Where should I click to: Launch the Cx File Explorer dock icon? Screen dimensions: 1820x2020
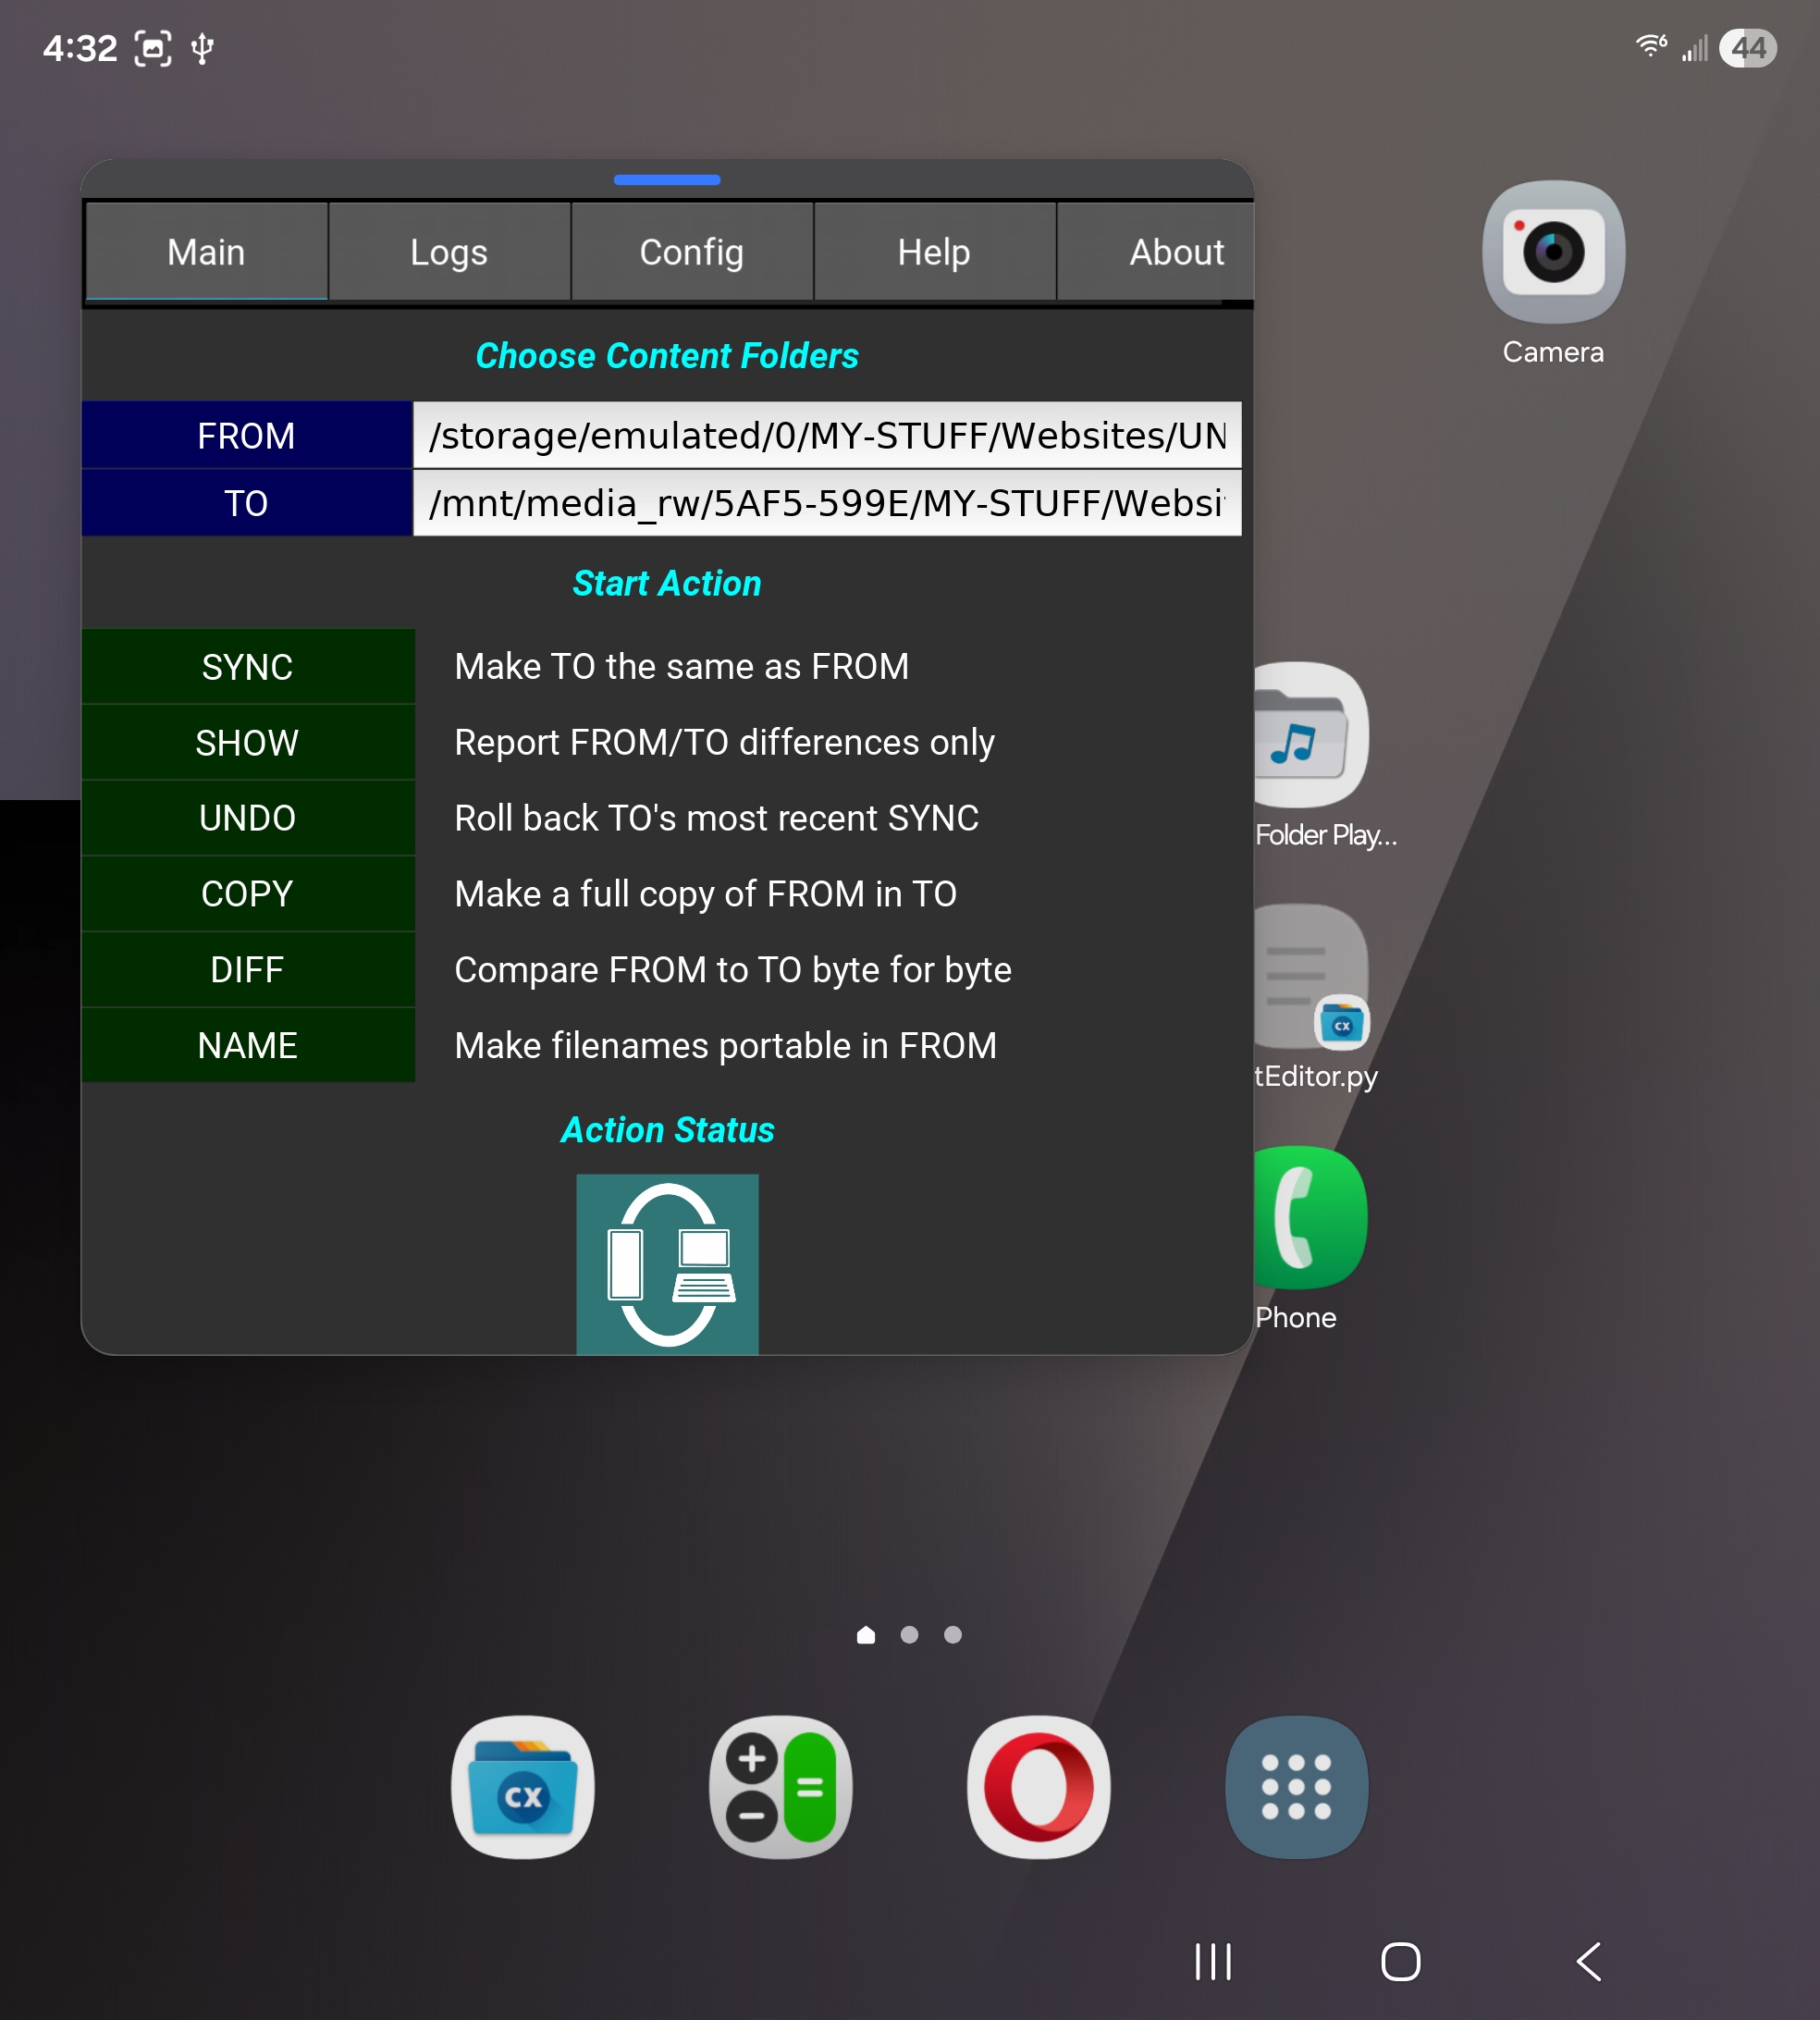coord(522,1787)
